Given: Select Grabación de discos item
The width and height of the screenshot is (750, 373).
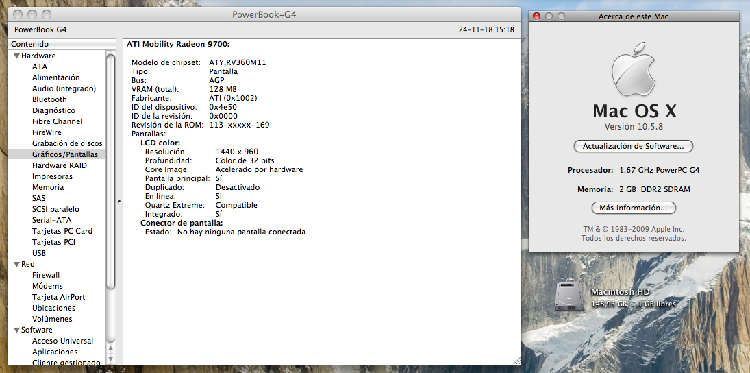Looking at the screenshot, I should click(67, 143).
